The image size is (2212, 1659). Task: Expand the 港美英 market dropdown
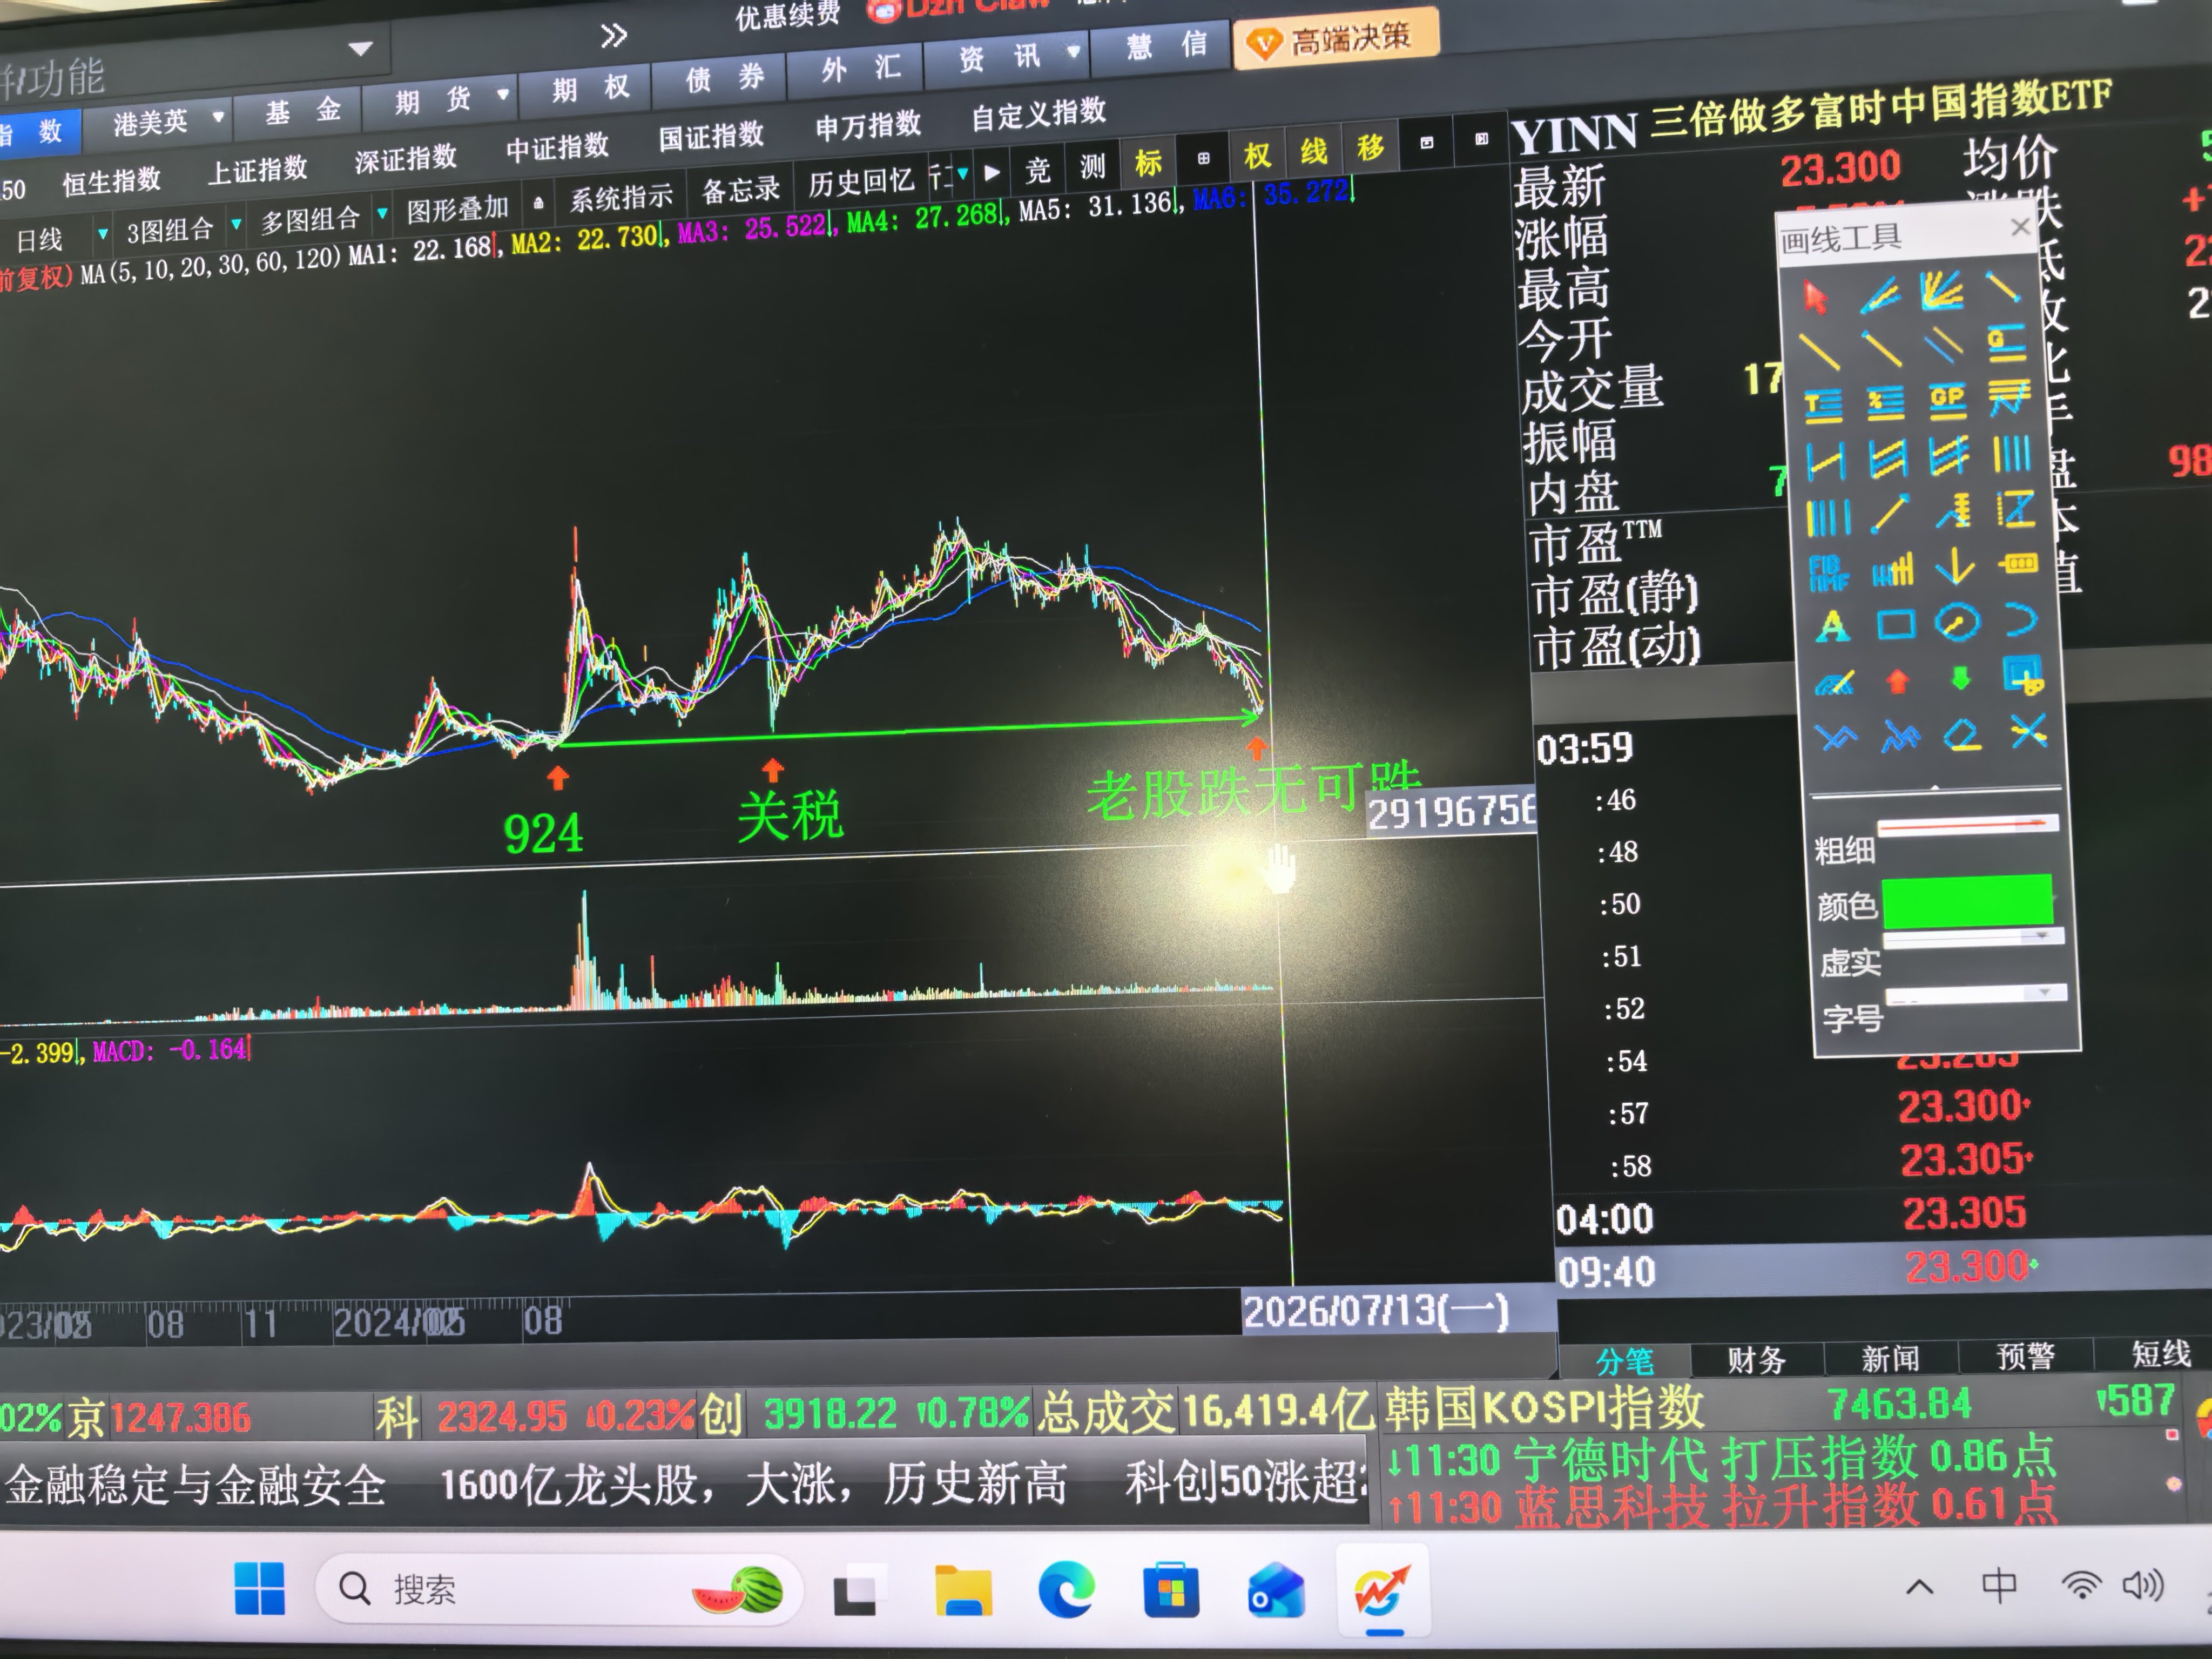217,117
